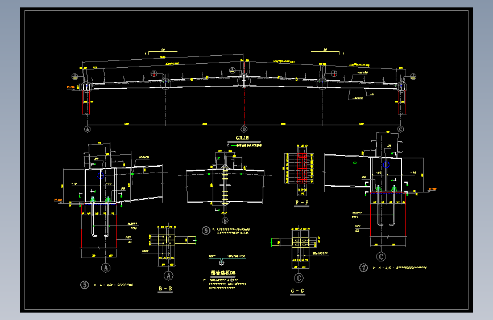
Task: Click the 'B - B' section label
Action: pyautogui.click(x=165, y=289)
